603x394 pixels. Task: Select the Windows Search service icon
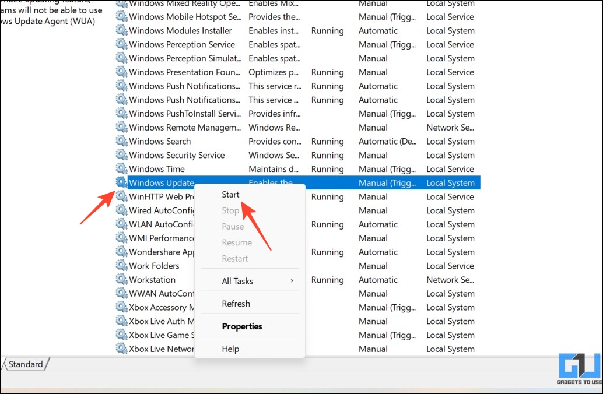coord(121,140)
